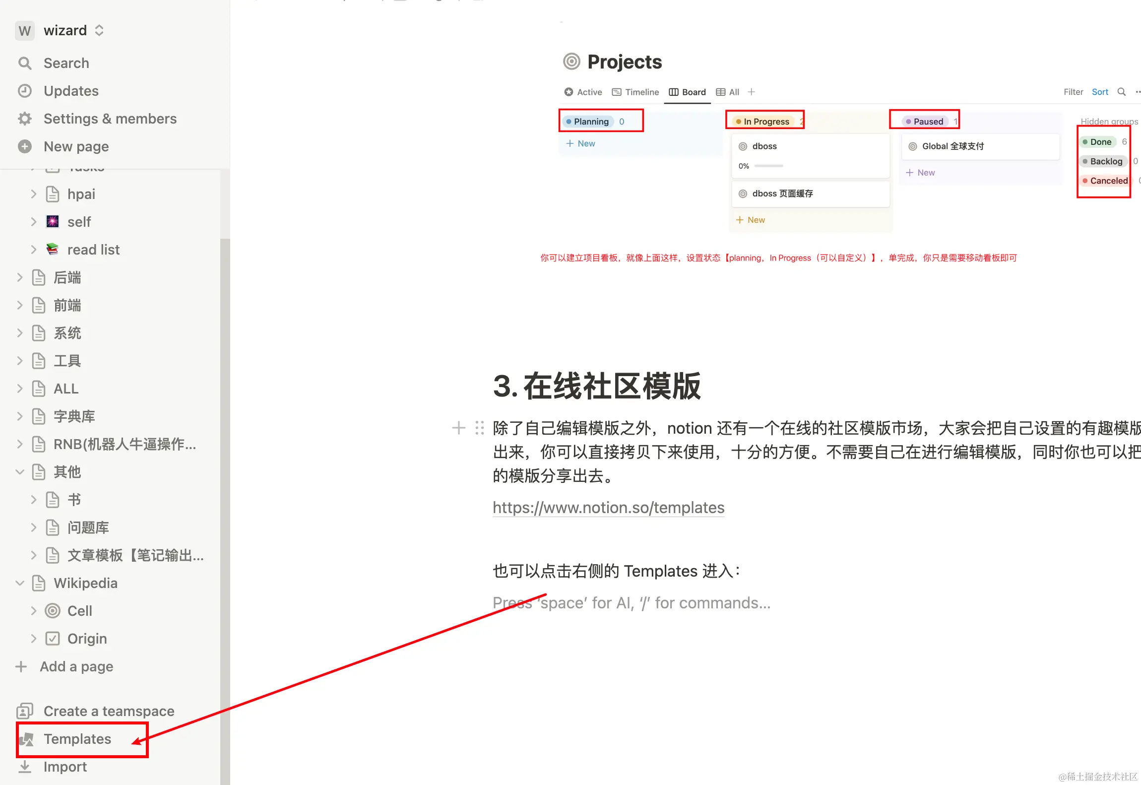Click the plus icon to add a block
The height and width of the screenshot is (785, 1141).
tap(458, 428)
